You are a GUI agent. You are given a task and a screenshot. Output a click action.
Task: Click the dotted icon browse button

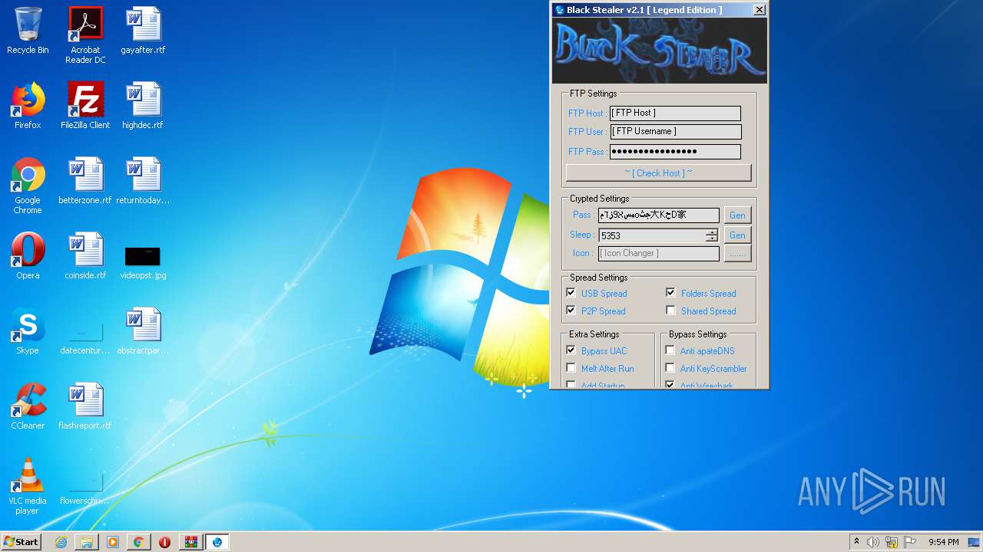click(x=737, y=254)
